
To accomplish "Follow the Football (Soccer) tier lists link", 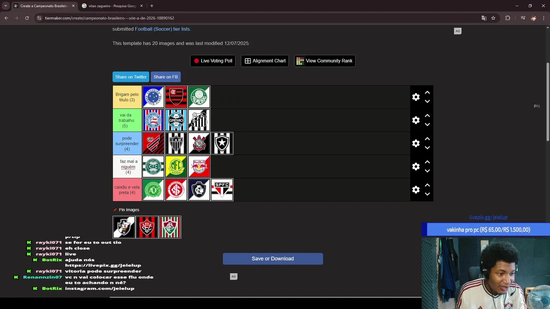I will [x=162, y=29].
